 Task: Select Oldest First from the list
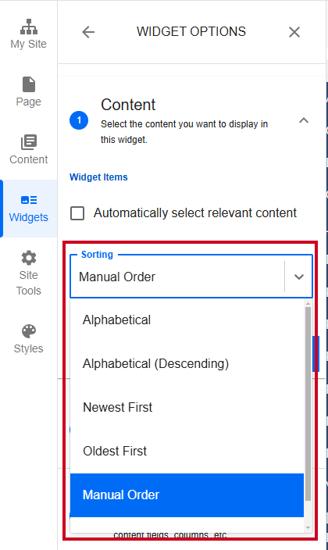[x=187, y=451]
